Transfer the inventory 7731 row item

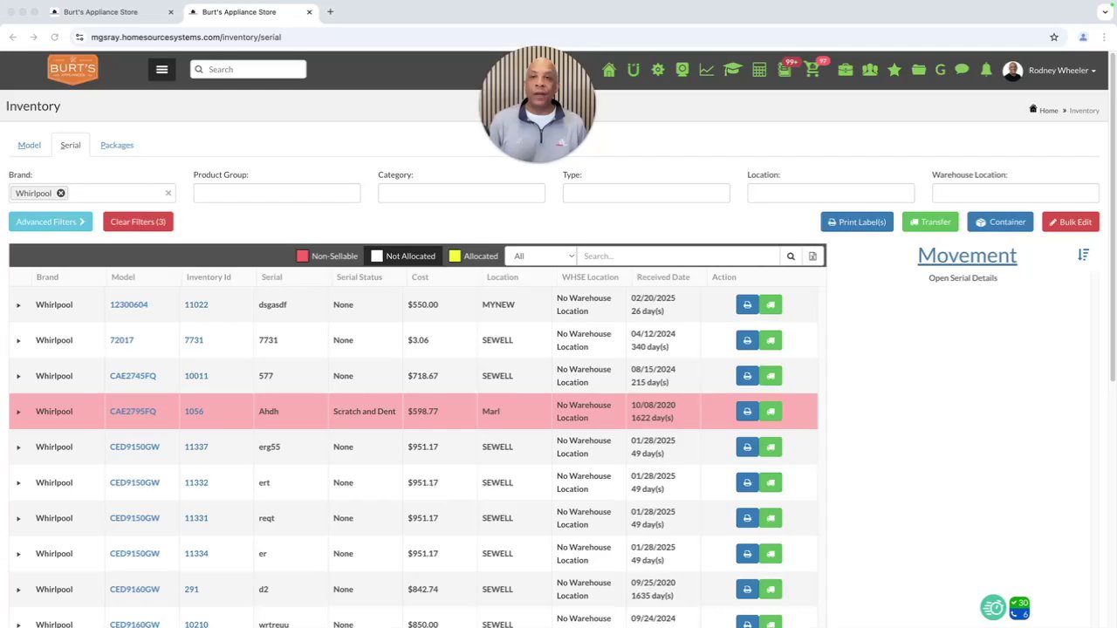coord(771,340)
